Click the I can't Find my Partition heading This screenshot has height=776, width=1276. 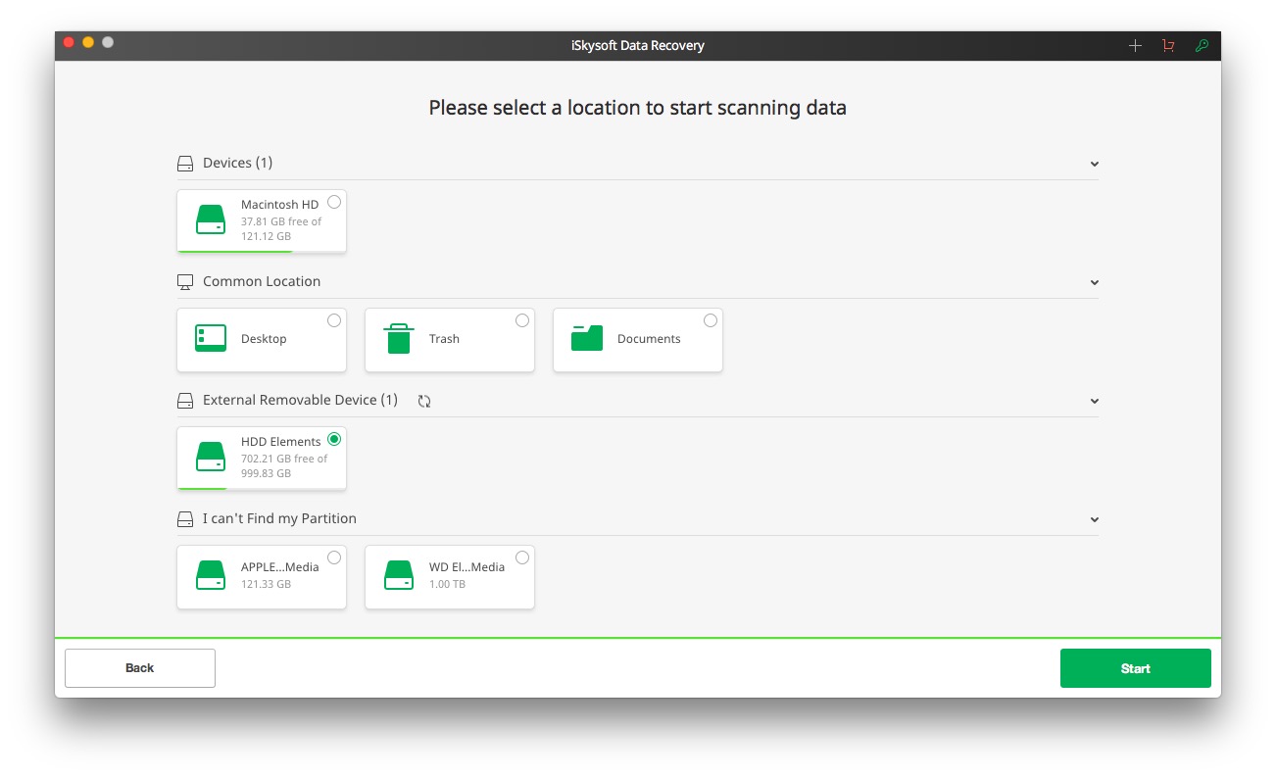click(x=279, y=518)
